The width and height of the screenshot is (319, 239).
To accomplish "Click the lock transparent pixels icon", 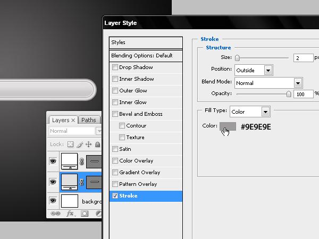I will pos(70,144).
